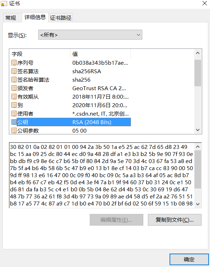Image resolution: width=210 pixels, height=267 pixels.
Task: Open the 证书路径 tab
Action: (61, 18)
